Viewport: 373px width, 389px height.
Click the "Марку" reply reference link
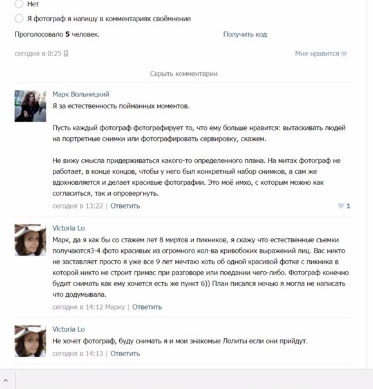click(x=115, y=307)
